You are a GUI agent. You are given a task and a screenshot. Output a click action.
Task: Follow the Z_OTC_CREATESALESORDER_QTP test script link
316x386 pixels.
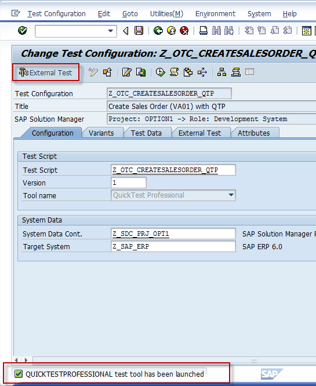click(x=165, y=170)
